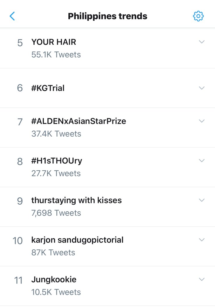Screen dimensions: 215x307
Task: Tap the back arrow icon
Action: [12, 16]
